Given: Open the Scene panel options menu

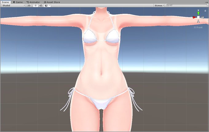Looking at the screenshot, I should (x=207, y=2).
